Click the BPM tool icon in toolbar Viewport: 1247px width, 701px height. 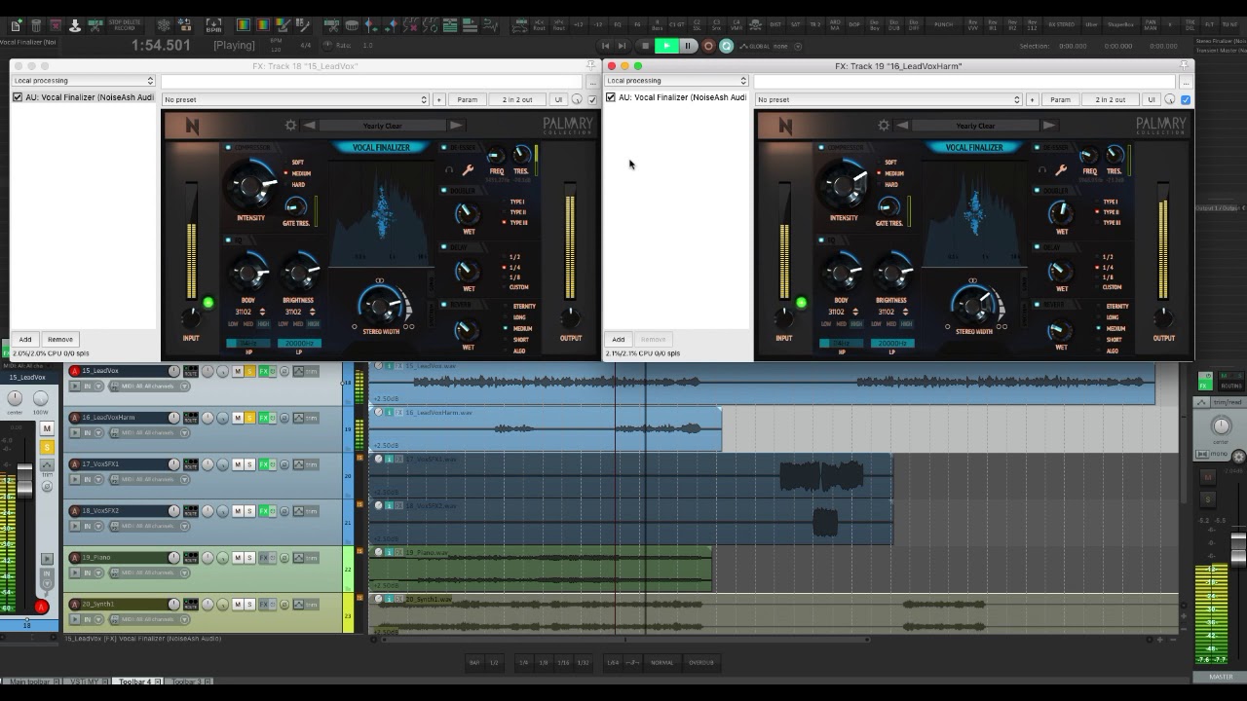pos(213,25)
